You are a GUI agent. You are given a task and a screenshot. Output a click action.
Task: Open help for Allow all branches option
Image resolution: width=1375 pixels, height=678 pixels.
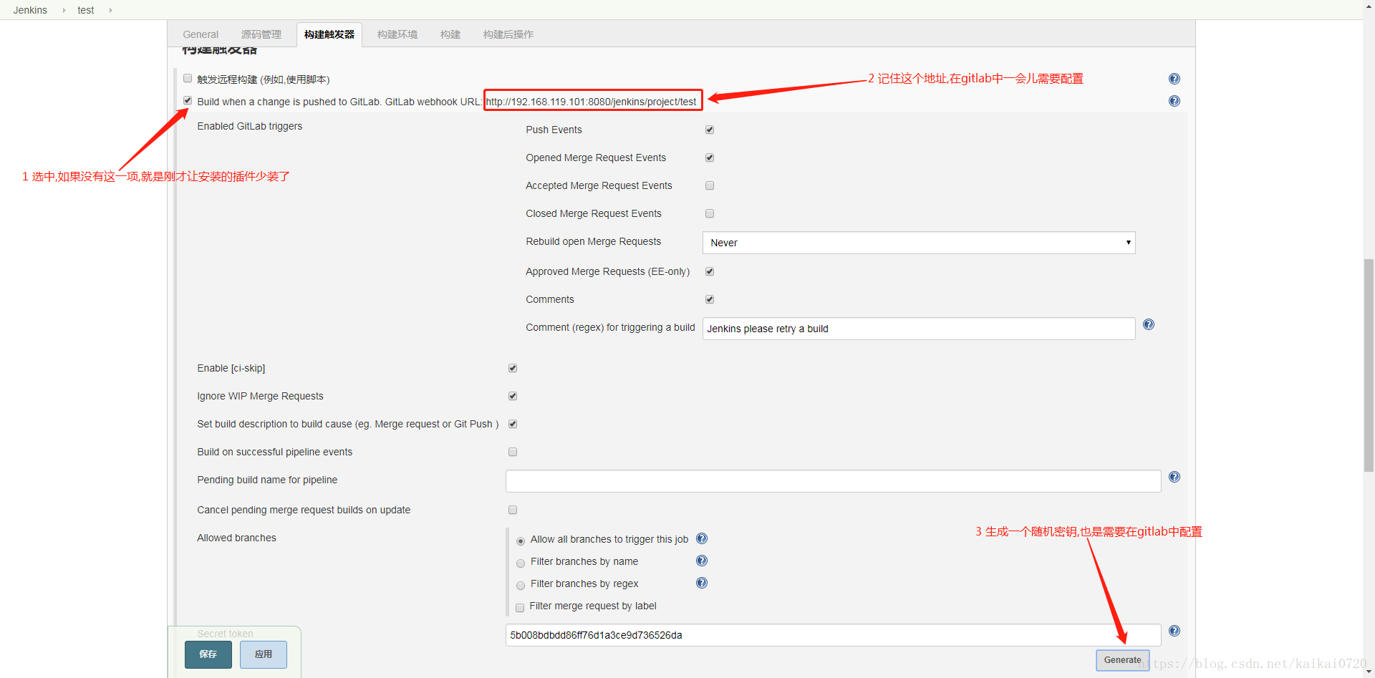click(x=701, y=538)
